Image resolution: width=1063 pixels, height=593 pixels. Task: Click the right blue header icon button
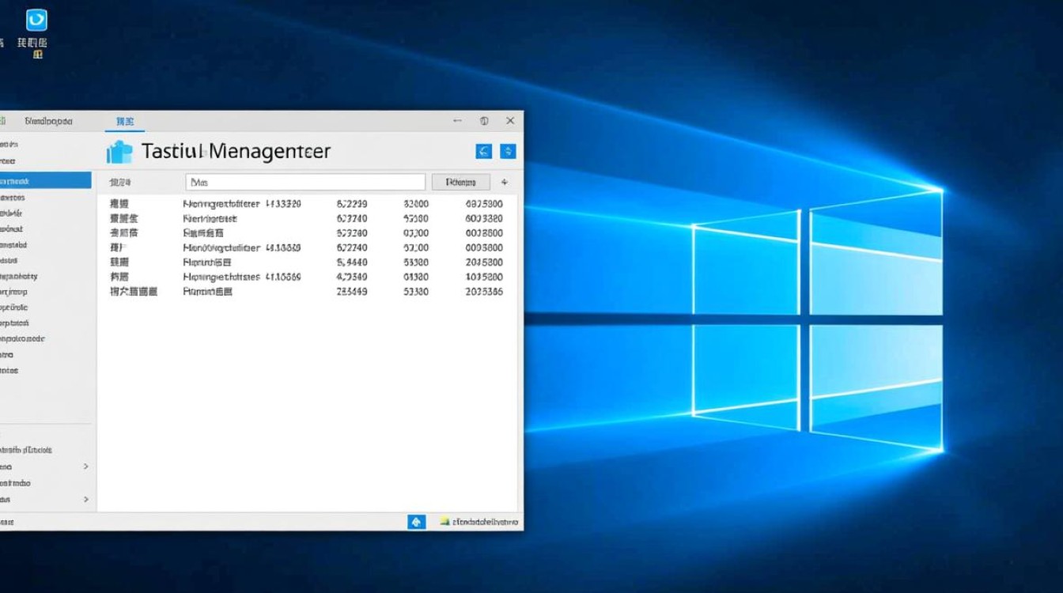click(x=509, y=151)
